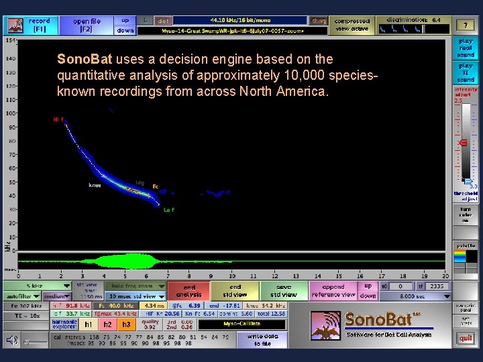Click the SonoBat bat icon beside the record button

pos(15,25)
